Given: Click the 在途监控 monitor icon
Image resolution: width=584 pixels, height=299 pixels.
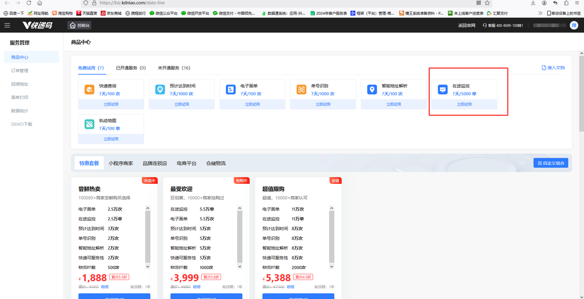Looking at the screenshot, I should pyautogui.click(x=442, y=90).
